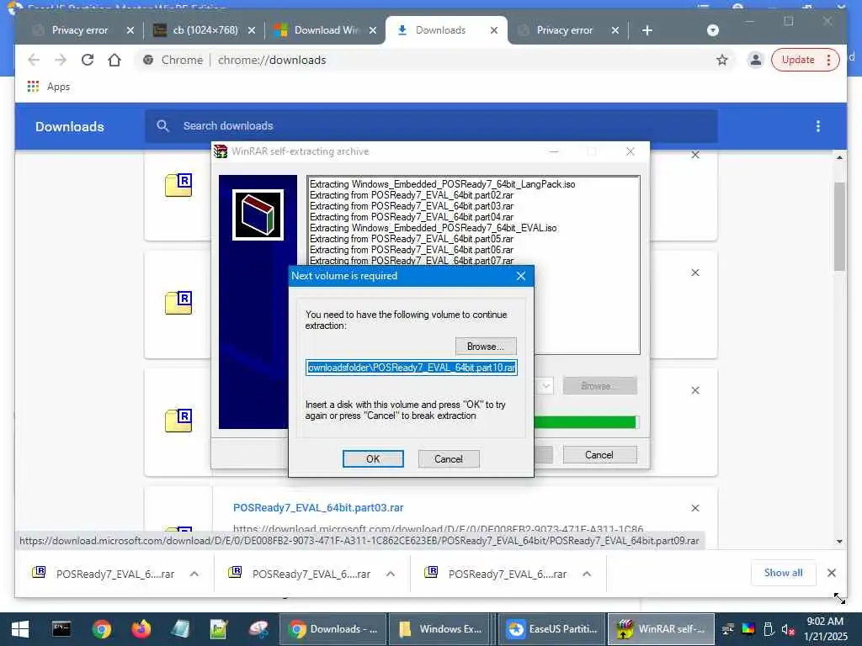Open the taskbar clock and date

click(825, 629)
